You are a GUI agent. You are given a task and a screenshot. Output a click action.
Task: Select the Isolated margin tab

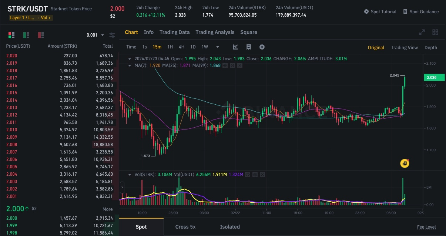click(x=230, y=227)
